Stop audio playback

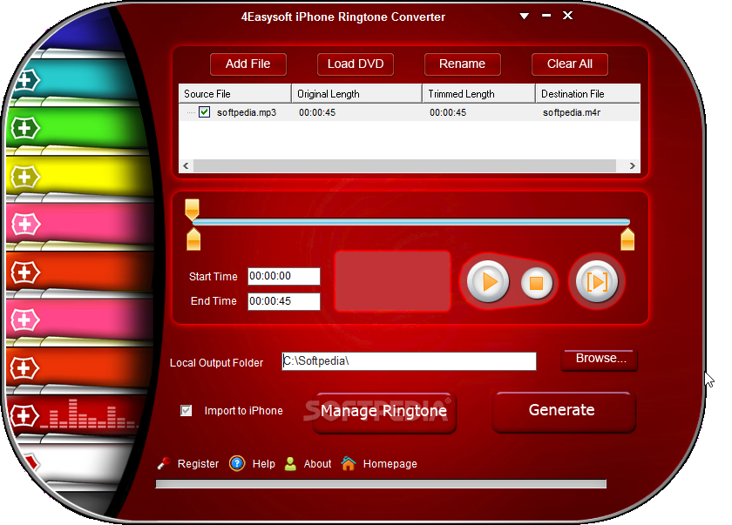[537, 283]
